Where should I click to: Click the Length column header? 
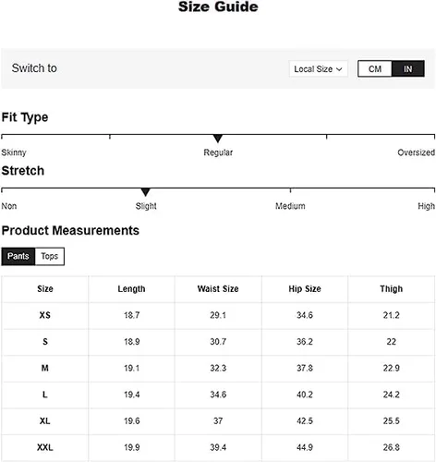(x=131, y=289)
